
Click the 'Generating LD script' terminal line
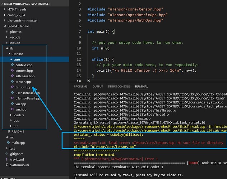[x=139, y=122]
